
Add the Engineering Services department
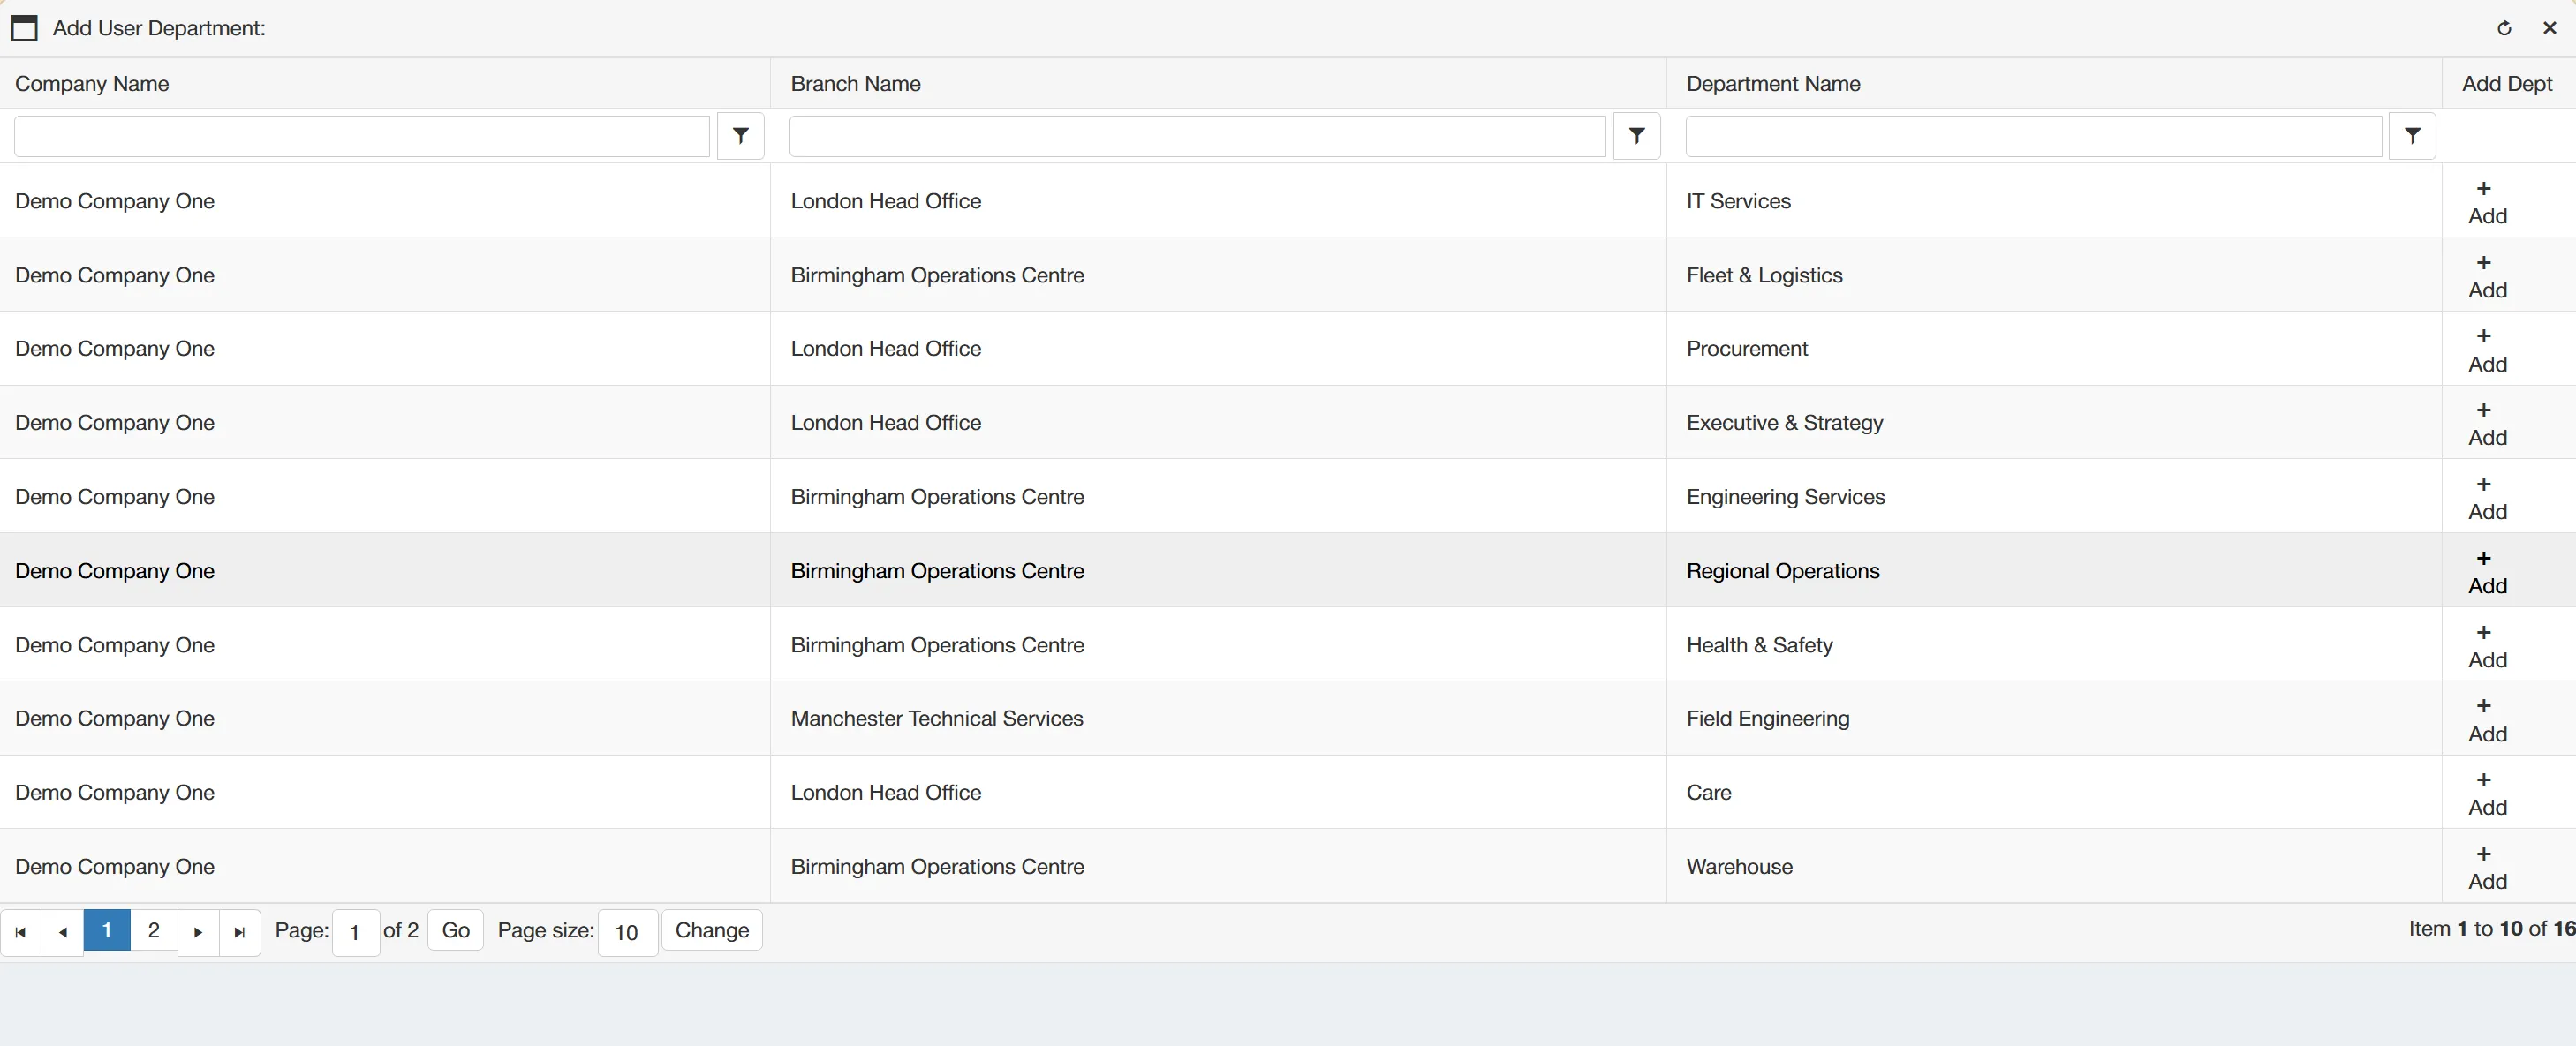click(x=2486, y=498)
